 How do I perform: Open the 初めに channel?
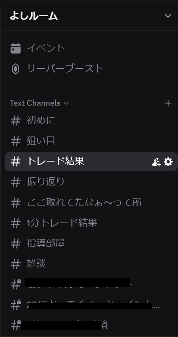[x=91, y=120]
